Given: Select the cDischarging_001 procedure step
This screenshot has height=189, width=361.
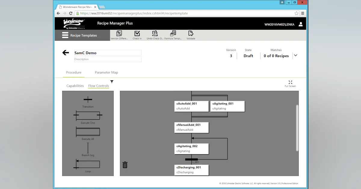Looking at the screenshot, I should tap(192, 170).
